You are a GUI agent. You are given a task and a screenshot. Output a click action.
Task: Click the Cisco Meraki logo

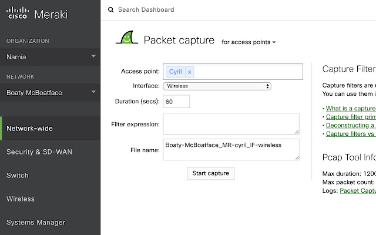(37, 14)
